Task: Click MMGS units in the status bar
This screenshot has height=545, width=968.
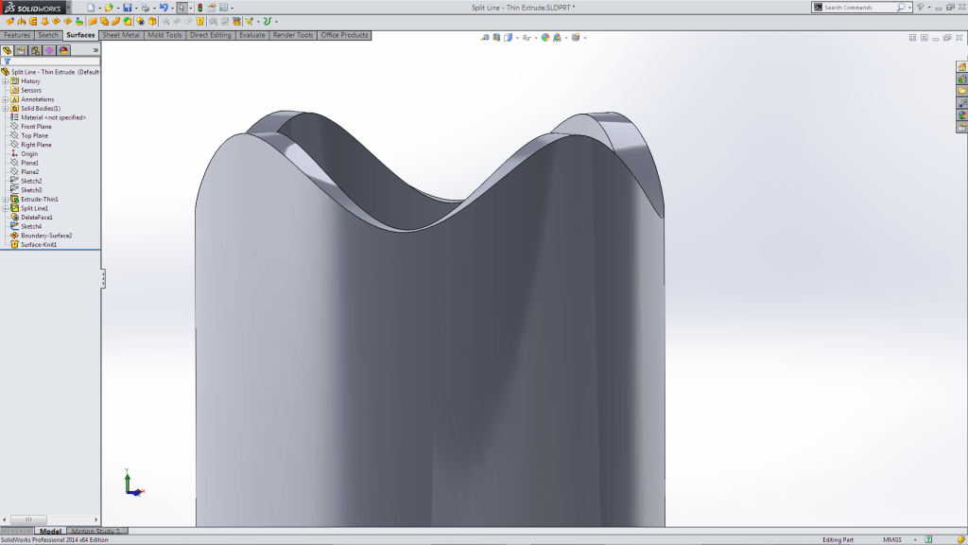Action: click(892, 538)
